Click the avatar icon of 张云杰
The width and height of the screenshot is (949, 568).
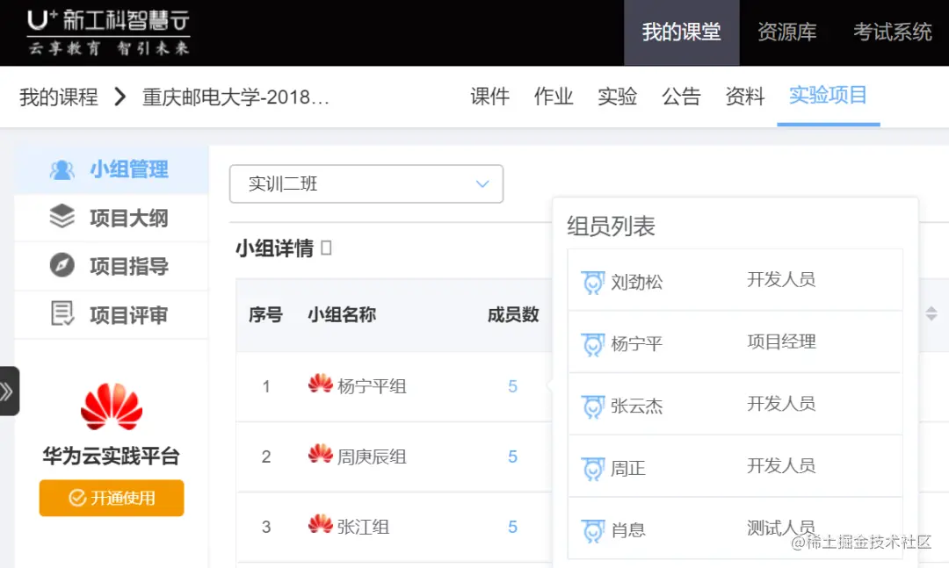(x=593, y=406)
